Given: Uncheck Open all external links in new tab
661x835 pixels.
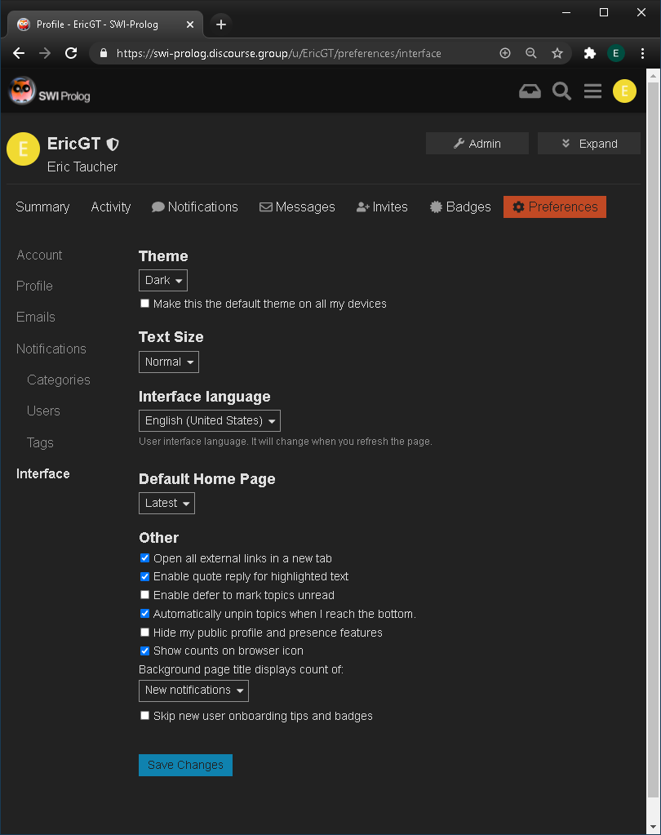Looking at the screenshot, I should pyautogui.click(x=144, y=558).
